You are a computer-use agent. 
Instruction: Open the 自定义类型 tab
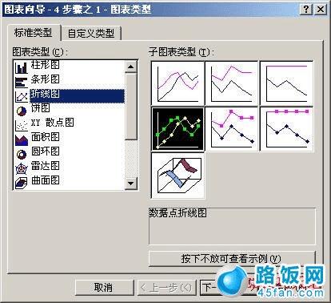point(91,34)
